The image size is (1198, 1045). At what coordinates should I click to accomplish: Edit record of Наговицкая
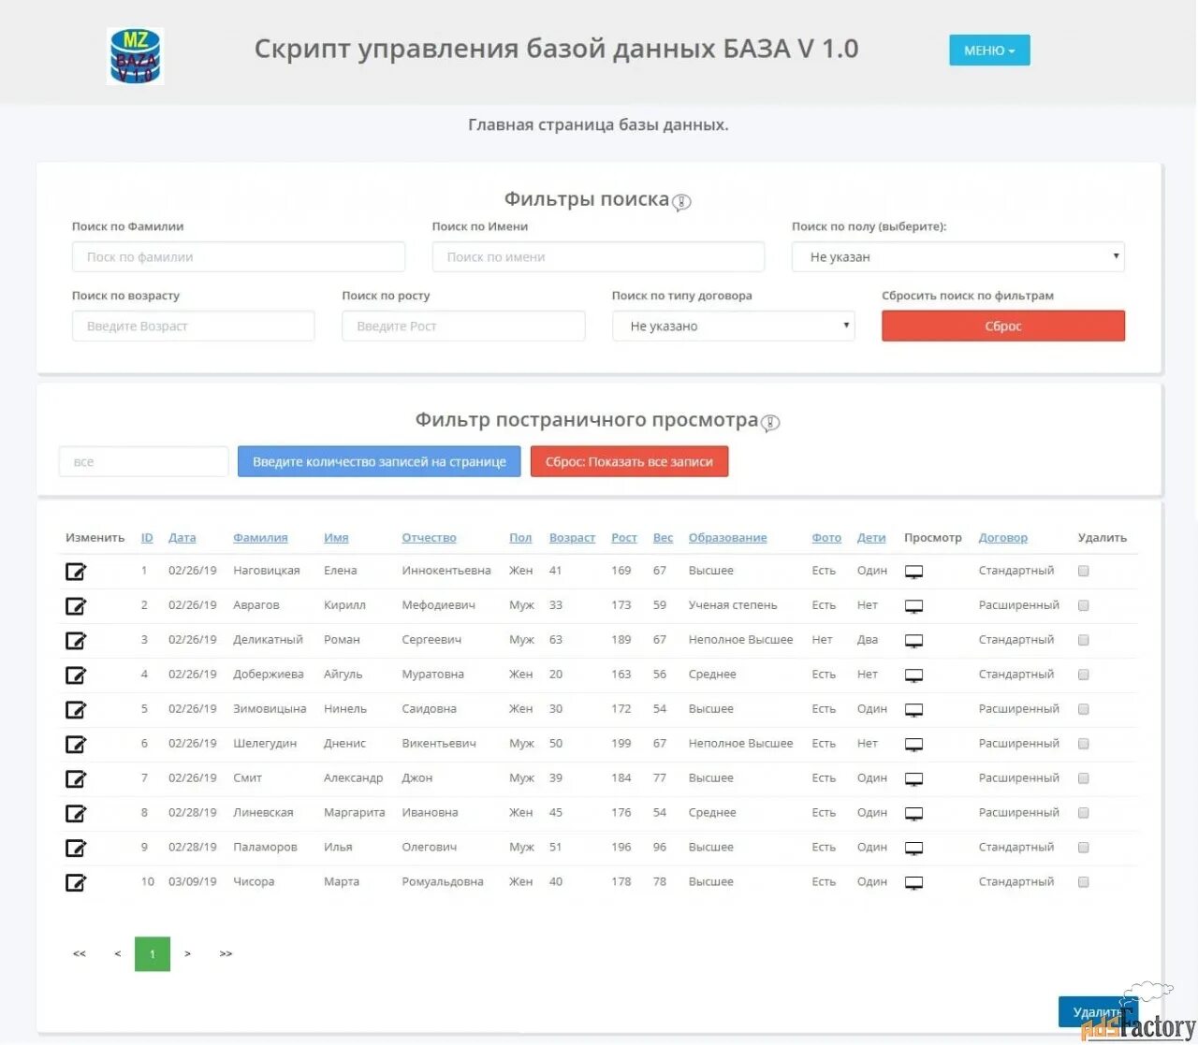pyautogui.click(x=76, y=572)
